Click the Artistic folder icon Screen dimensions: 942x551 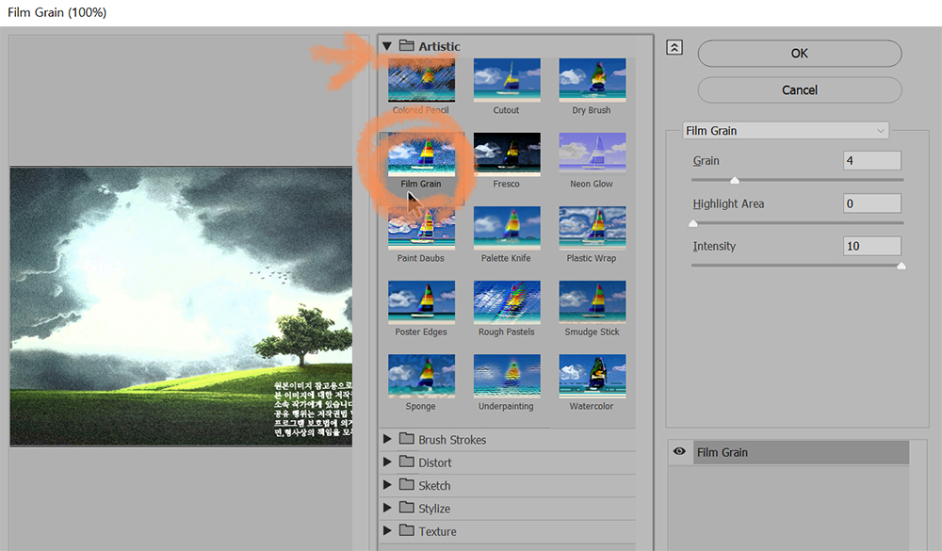tap(407, 45)
